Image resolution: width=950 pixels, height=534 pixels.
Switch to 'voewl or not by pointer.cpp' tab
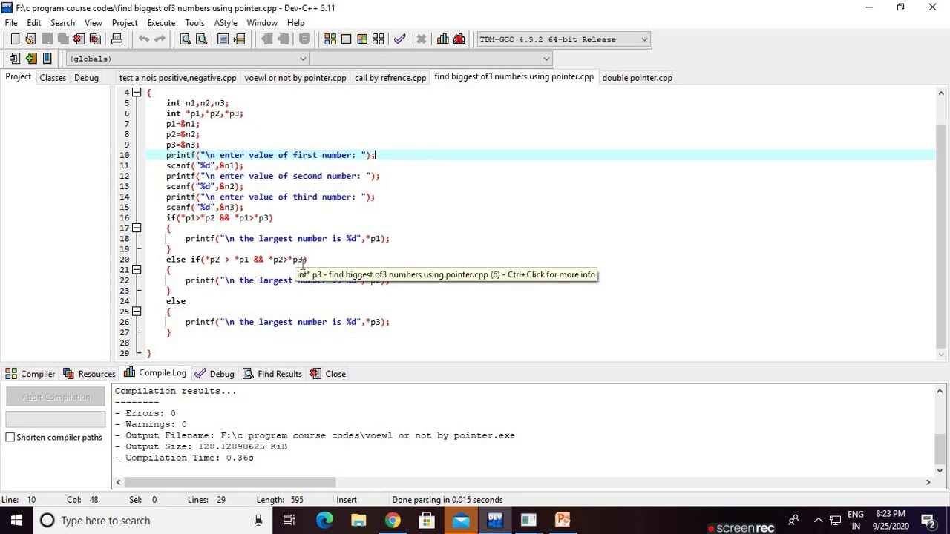click(x=295, y=78)
